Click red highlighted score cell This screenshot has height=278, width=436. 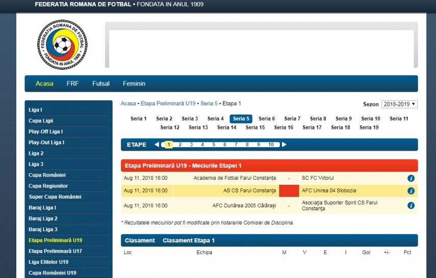pyautogui.click(x=289, y=191)
